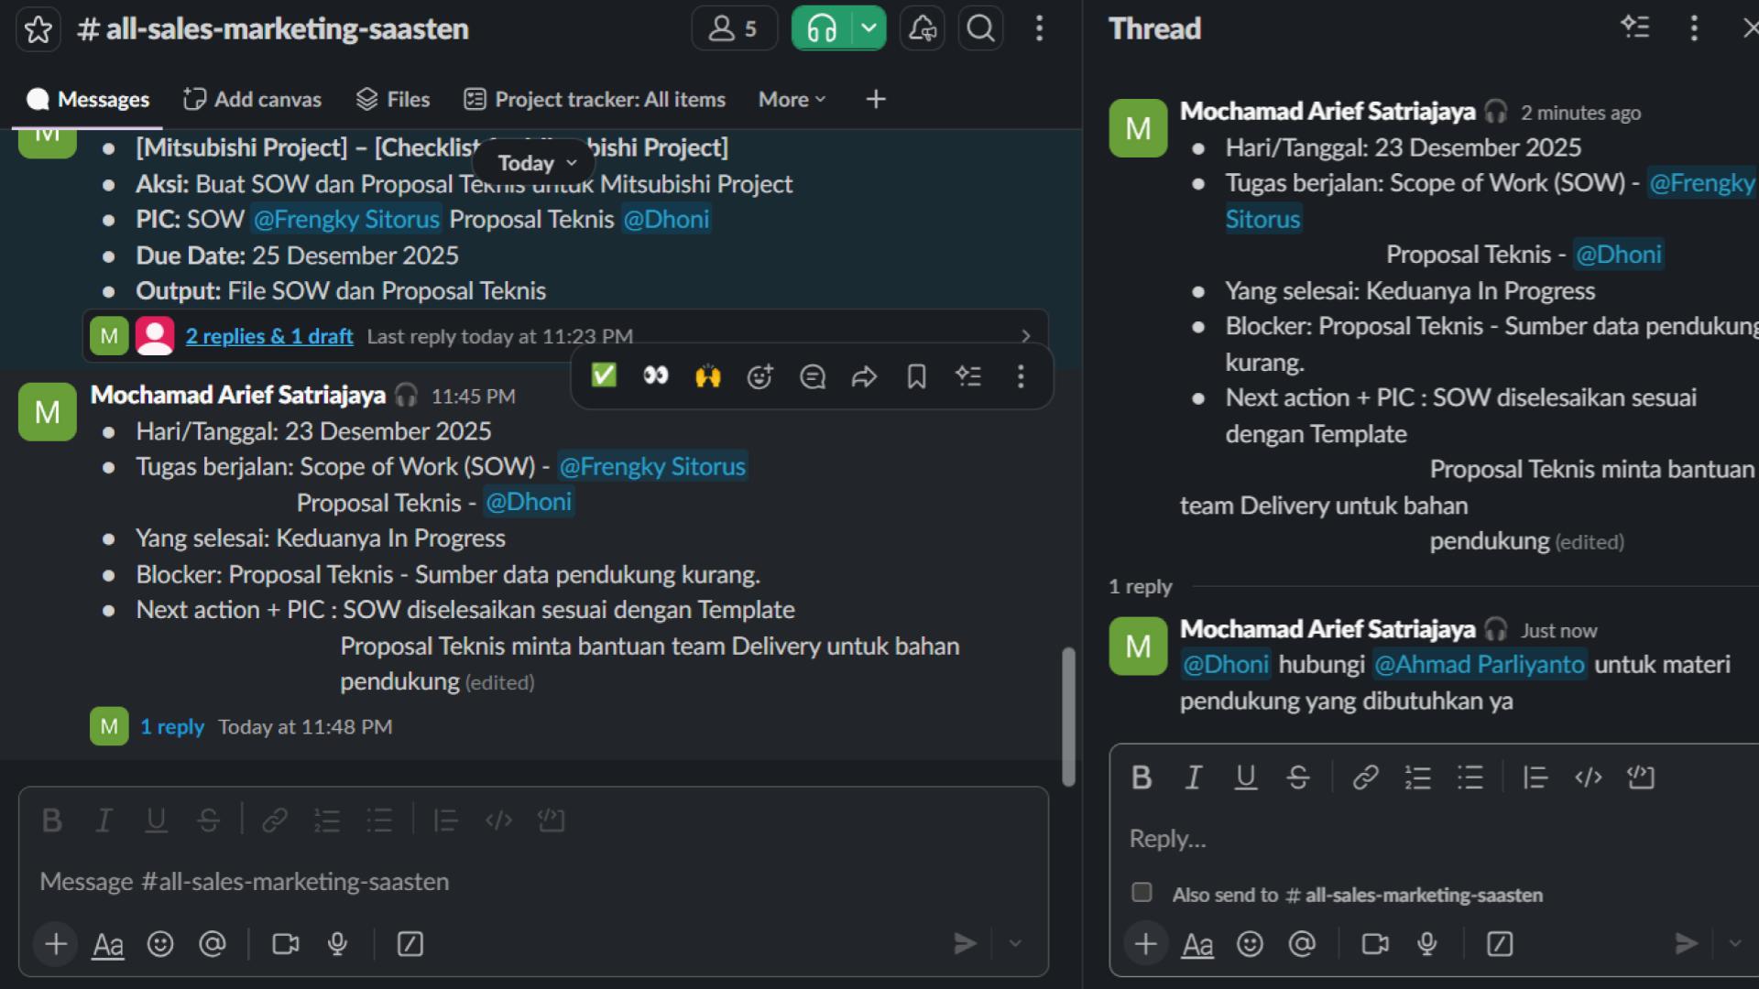Start a huddle with headphones button
The height and width of the screenshot is (989, 1759).
(x=821, y=29)
